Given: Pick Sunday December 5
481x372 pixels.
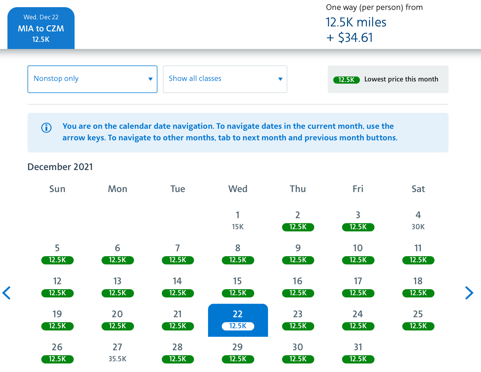Looking at the screenshot, I should pyautogui.click(x=57, y=254).
